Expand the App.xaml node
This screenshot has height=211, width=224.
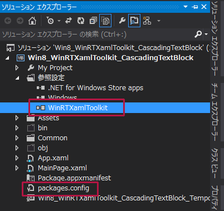pos(17,158)
